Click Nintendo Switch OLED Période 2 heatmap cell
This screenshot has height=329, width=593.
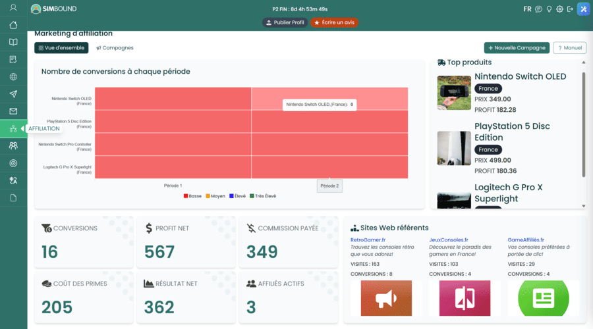point(329,99)
